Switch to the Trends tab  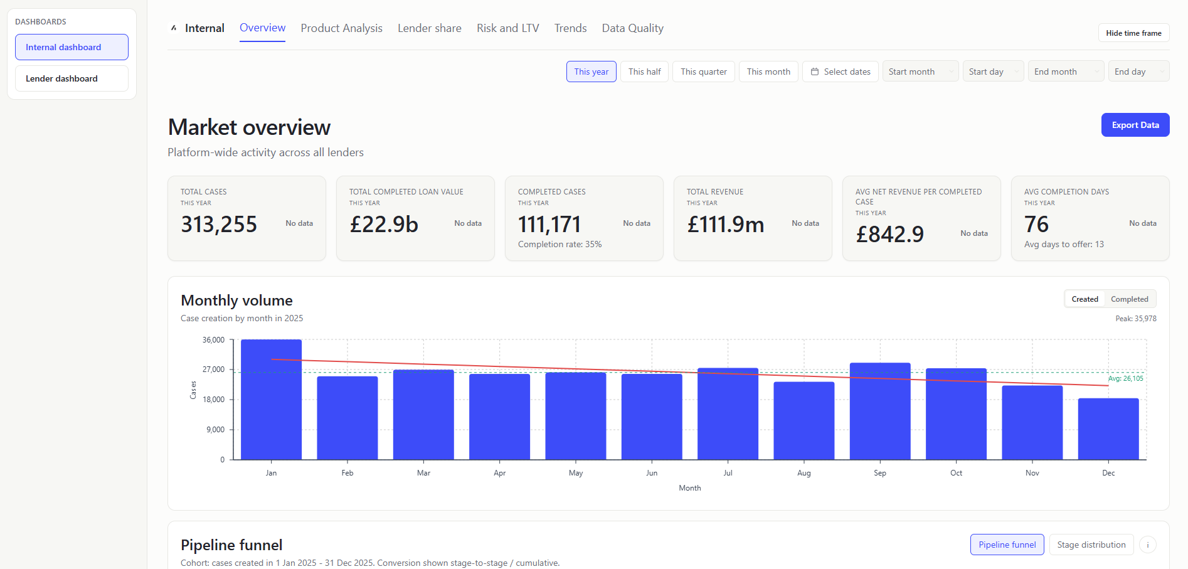[570, 28]
